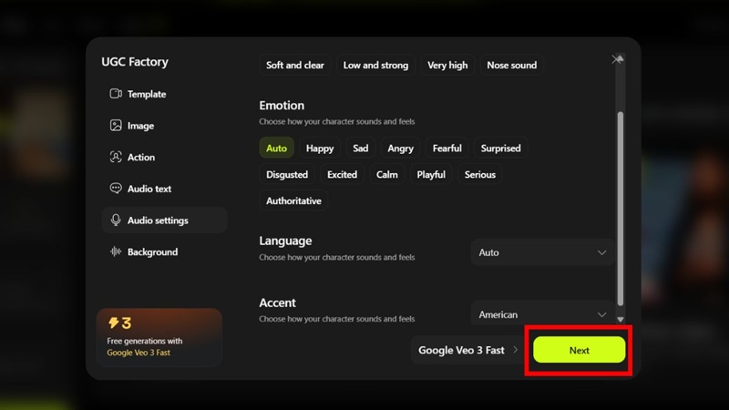The height and width of the screenshot is (410, 729).
Task: Click the Image icon in sidebar
Action: (116, 126)
